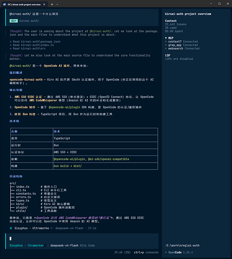Click the Sisyphus agent status square icon

coord(11,228)
